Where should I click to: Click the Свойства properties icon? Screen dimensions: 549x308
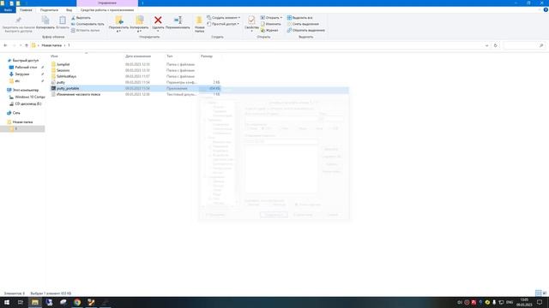point(251,21)
